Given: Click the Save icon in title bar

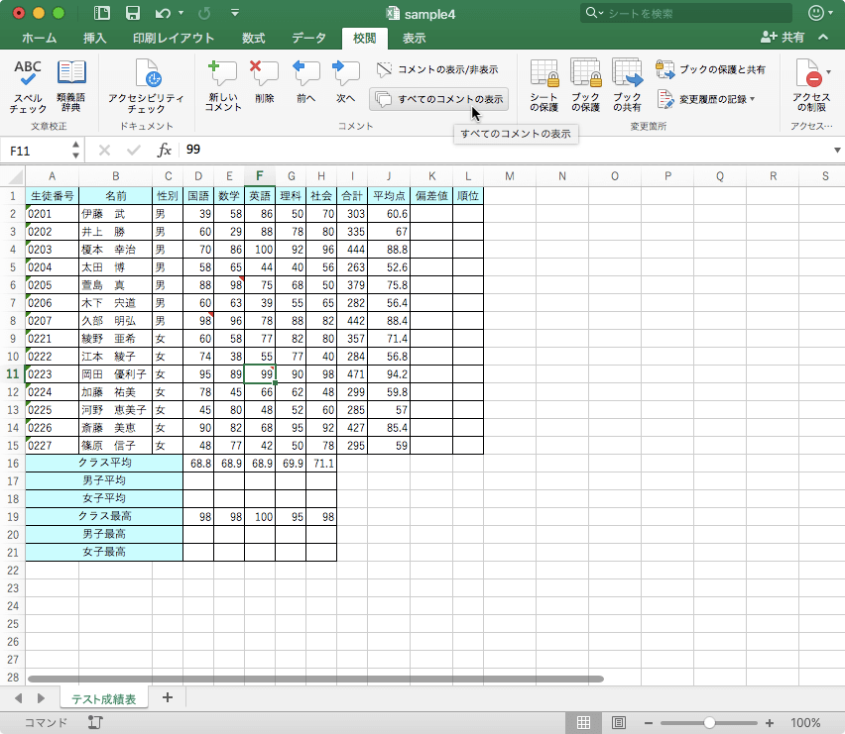Looking at the screenshot, I should point(133,13).
